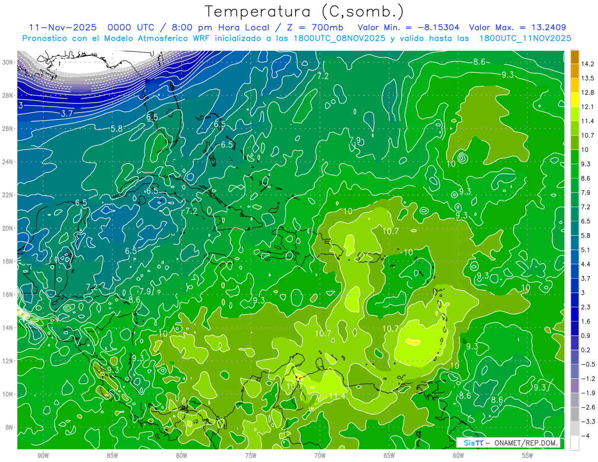Click the "SisTT - ONAMET/REP.DOM." credit label
This screenshot has height=462, width=598.
click(508, 443)
